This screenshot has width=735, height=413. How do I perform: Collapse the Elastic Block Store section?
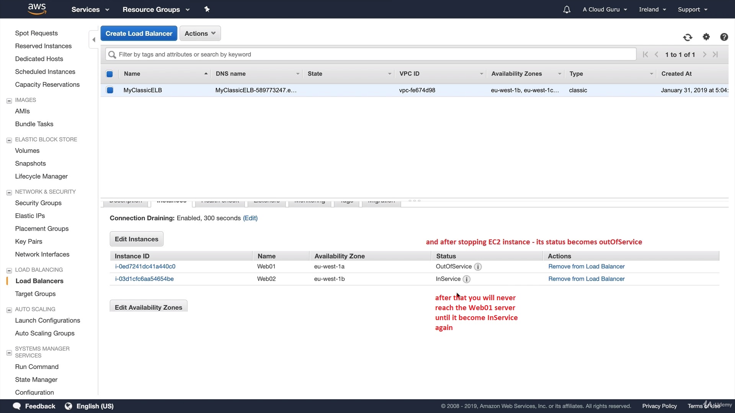tap(9, 140)
